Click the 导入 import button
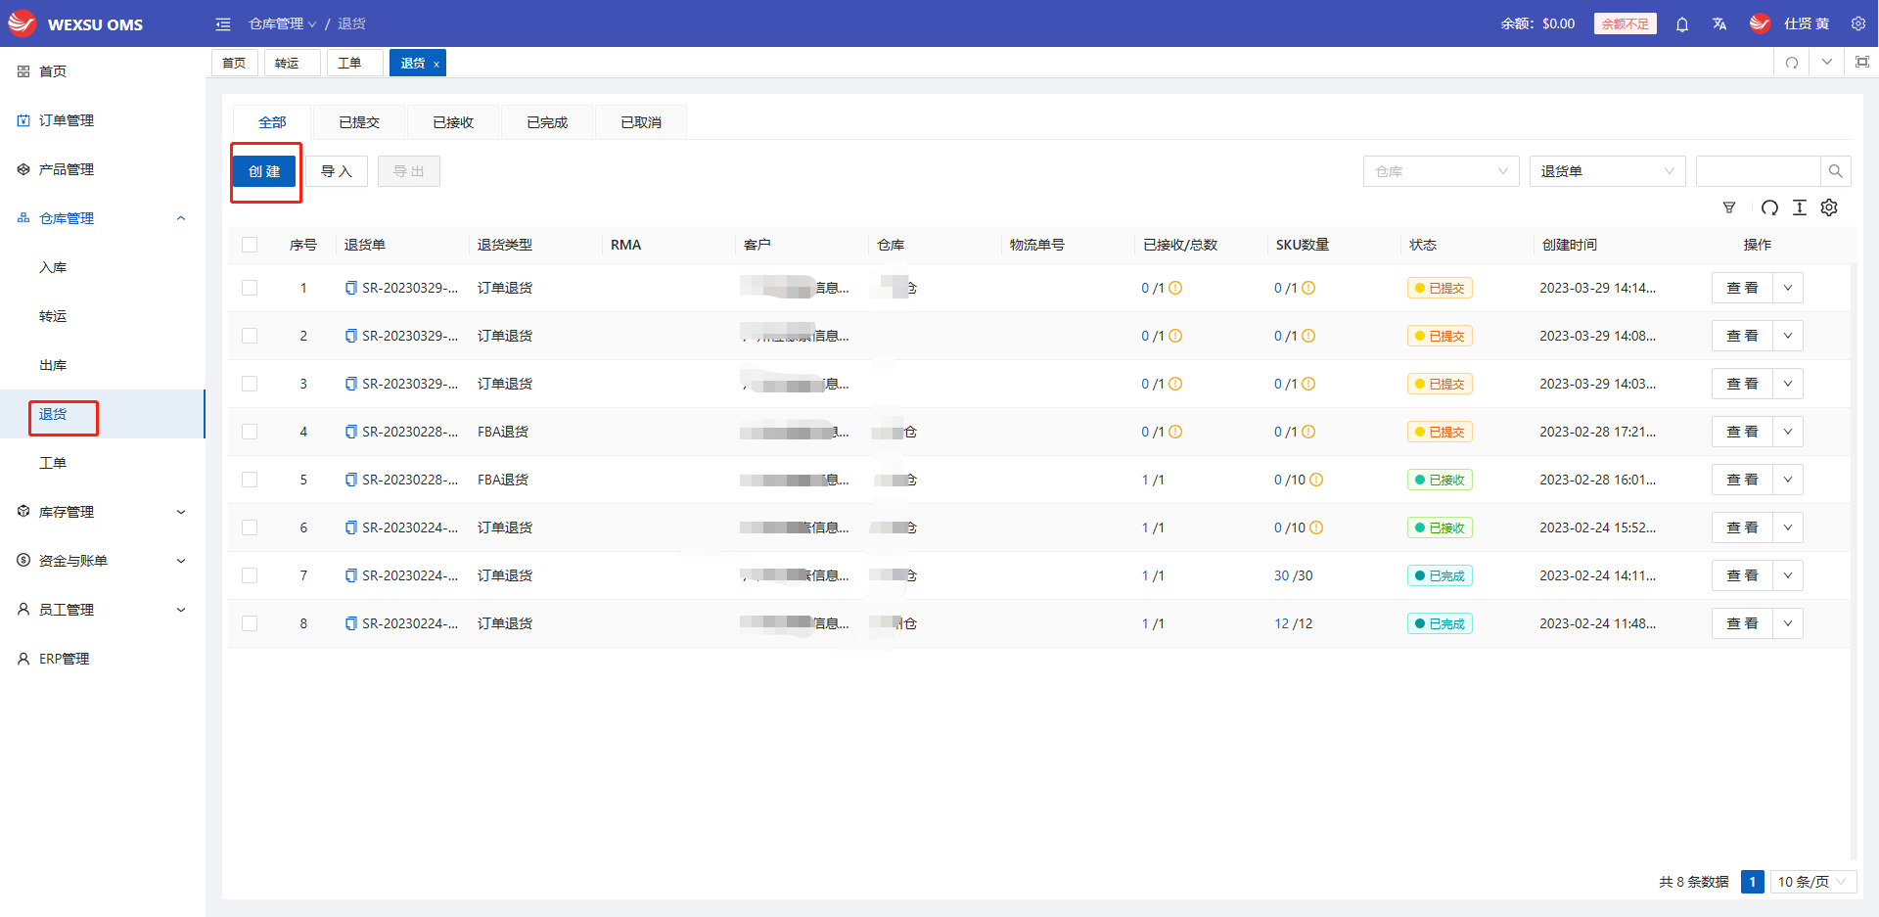 tap(336, 171)
